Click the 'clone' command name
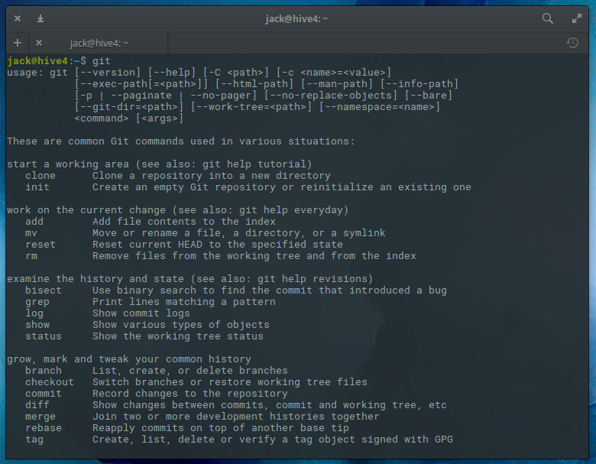This screenshot has width=596, height=464. [x=40, y=175]
